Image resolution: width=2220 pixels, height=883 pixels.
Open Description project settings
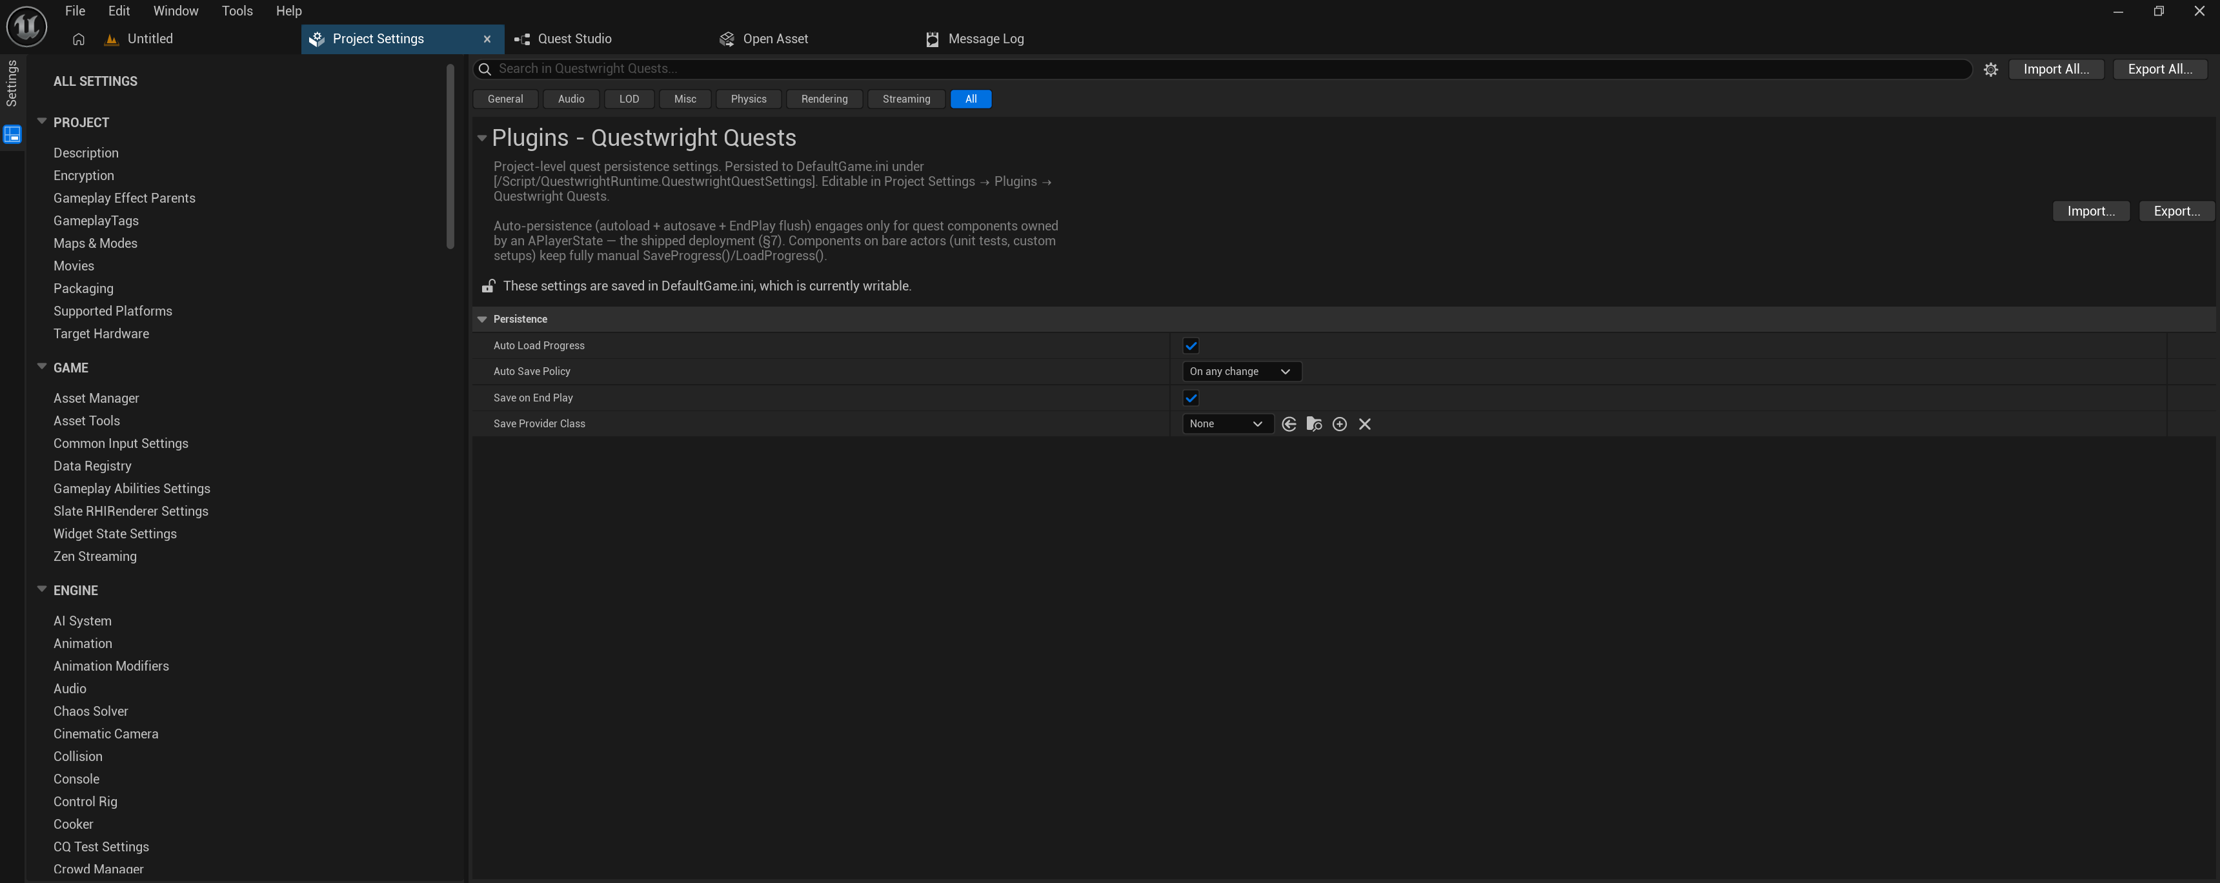[86, 152]
